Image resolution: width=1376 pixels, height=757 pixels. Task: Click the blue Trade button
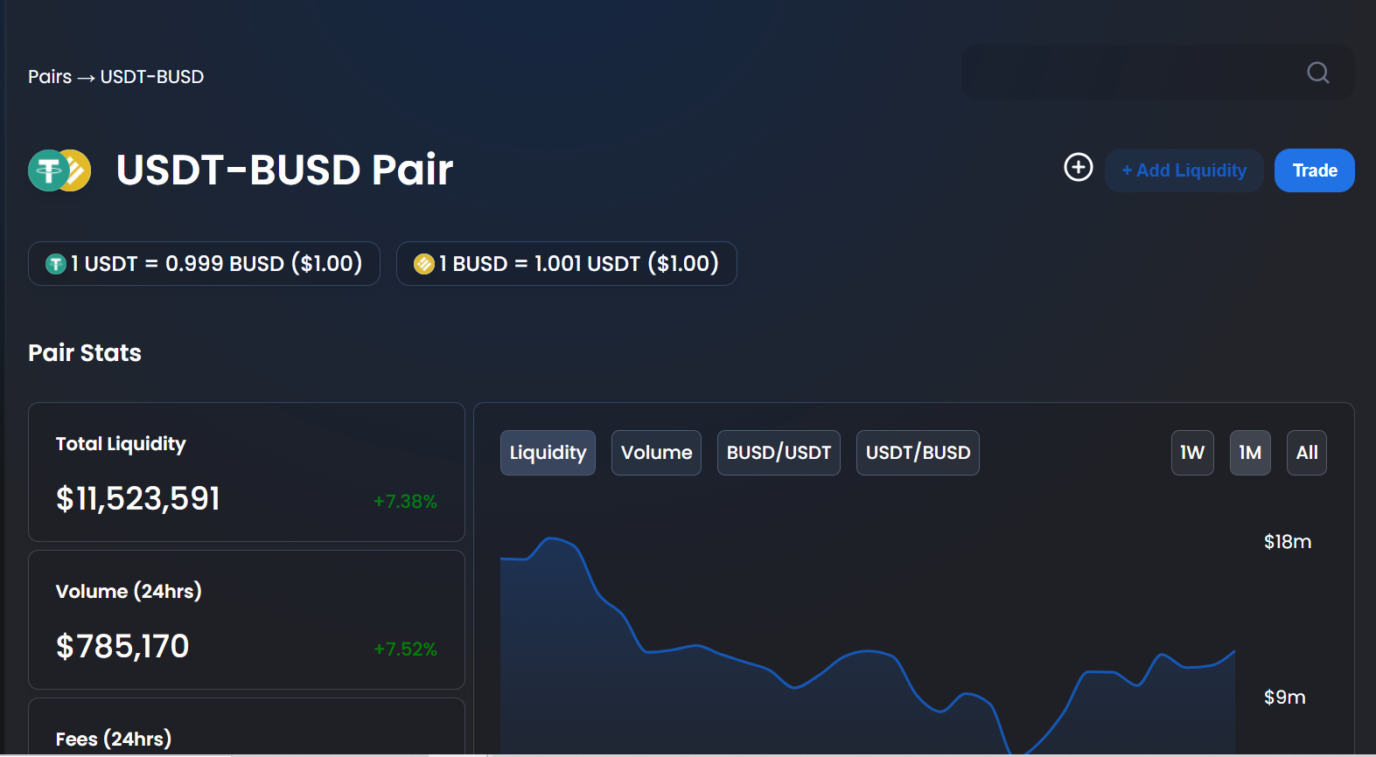[1315, 170]
